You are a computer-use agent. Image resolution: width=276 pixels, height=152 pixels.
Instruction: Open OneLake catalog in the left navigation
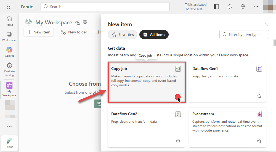pos(9,69)
